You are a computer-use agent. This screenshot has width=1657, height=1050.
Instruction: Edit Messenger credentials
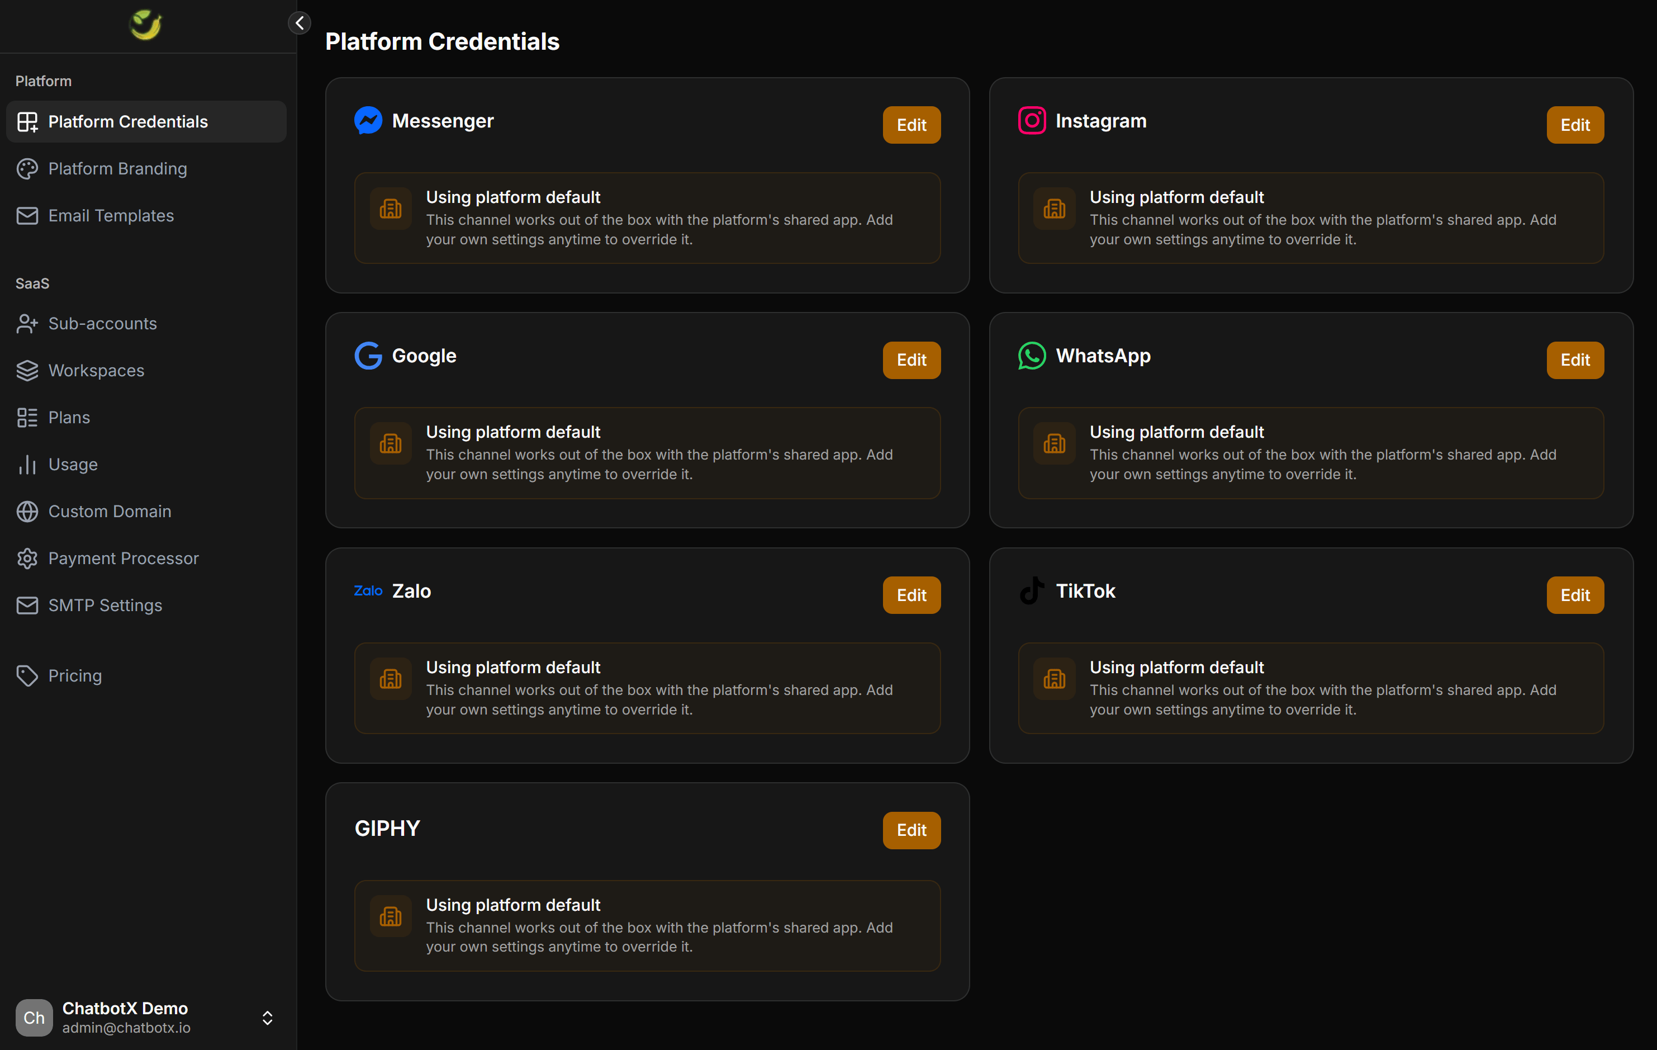(911, 125)
